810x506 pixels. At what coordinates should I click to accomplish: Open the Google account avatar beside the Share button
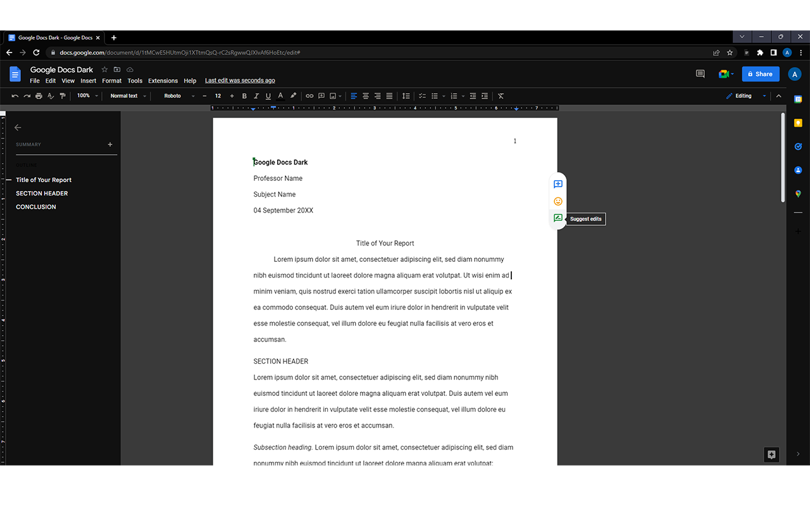click(795, 74)
